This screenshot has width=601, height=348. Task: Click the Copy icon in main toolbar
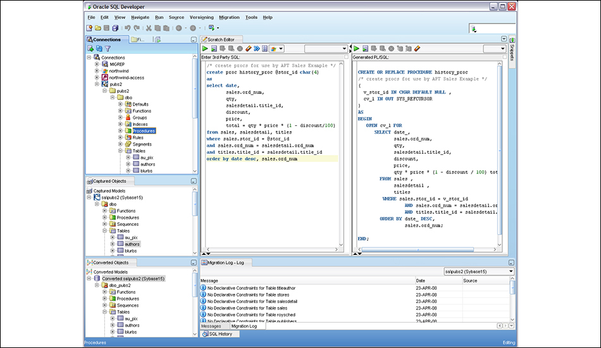(158, 28)
